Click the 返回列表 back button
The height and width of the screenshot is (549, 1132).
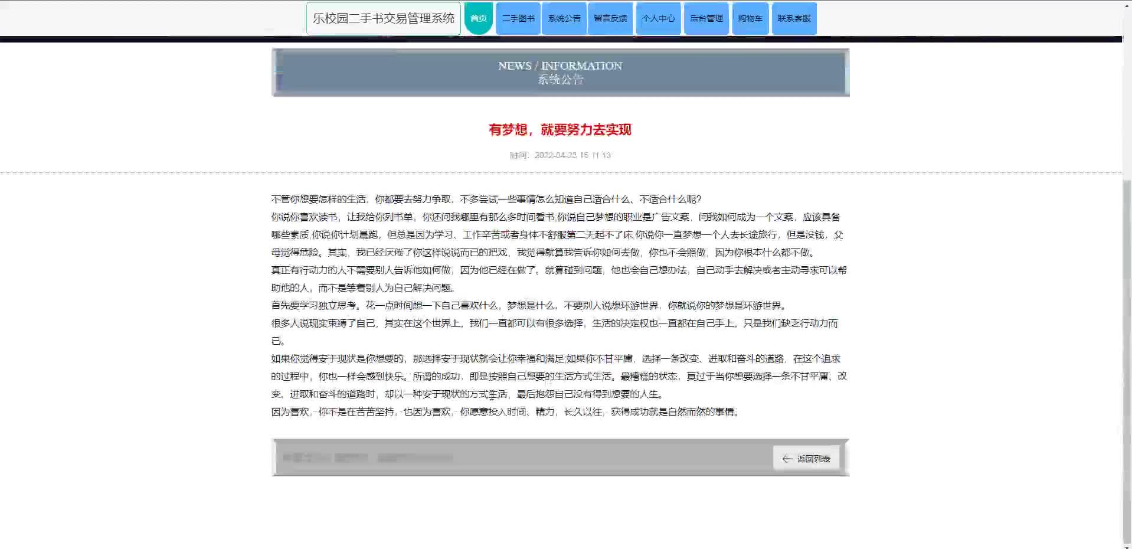(x=806, y=458)
